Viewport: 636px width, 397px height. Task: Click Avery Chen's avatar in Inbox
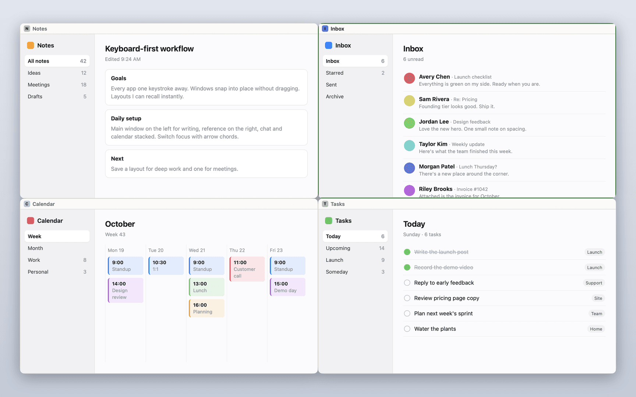pos(409,78)
